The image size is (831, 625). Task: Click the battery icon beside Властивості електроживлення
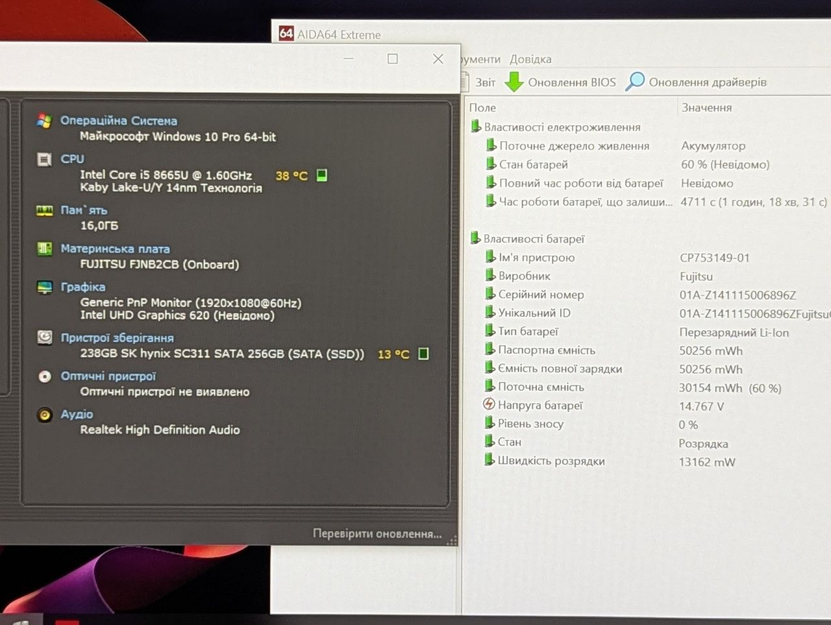[476, 127]
